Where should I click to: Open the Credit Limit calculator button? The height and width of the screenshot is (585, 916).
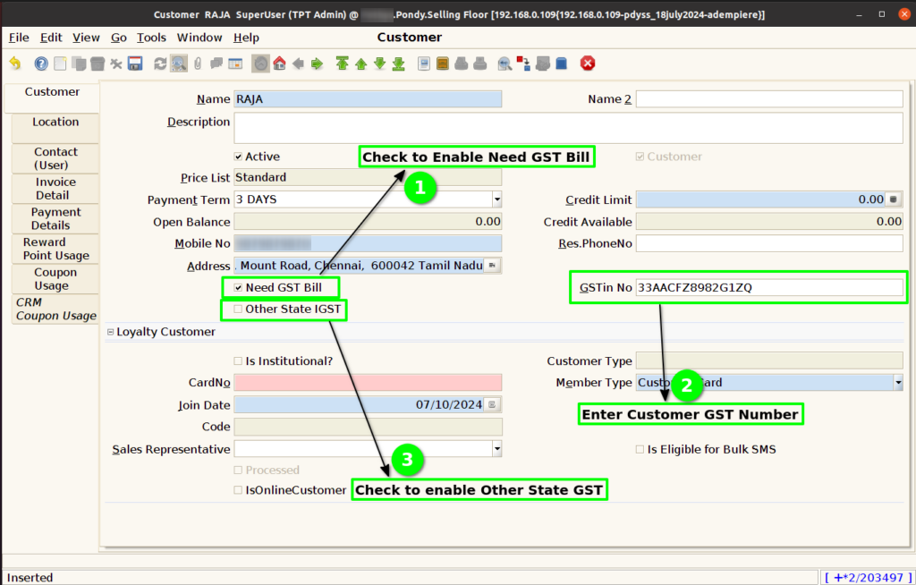point(894,199)
